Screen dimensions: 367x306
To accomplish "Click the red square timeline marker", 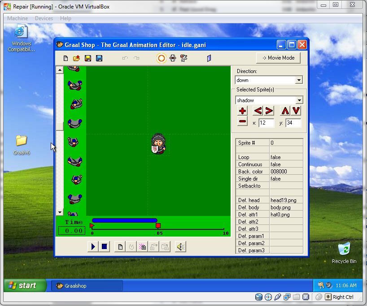I will coord(158,226).
